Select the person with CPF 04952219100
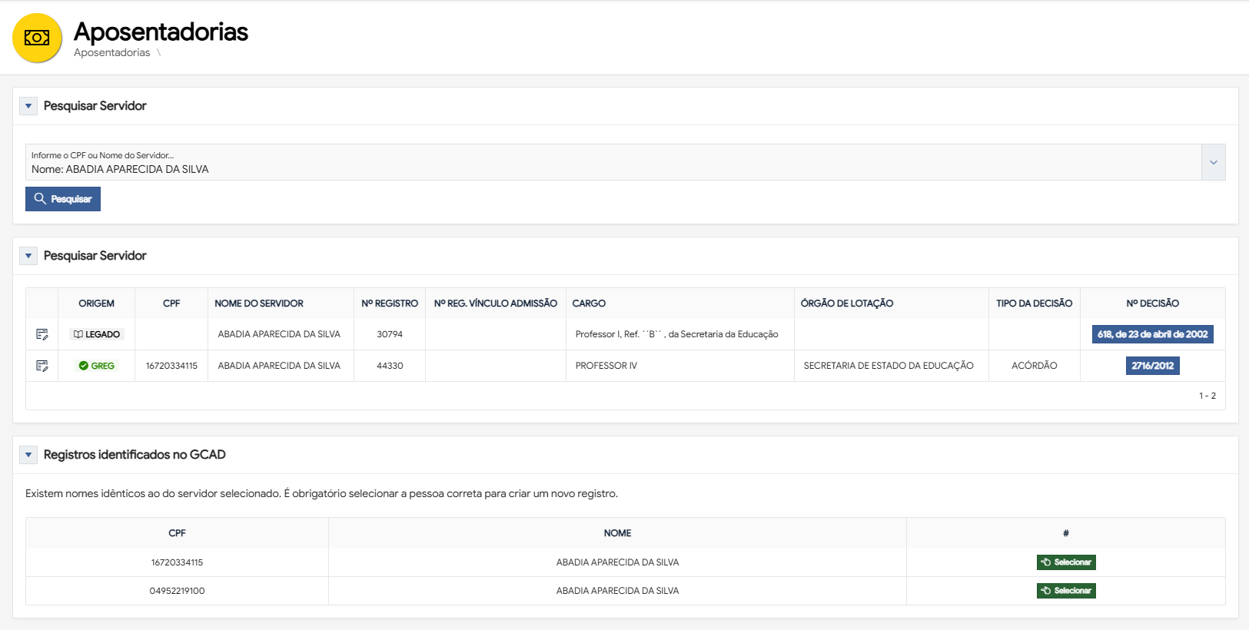 1065,591
